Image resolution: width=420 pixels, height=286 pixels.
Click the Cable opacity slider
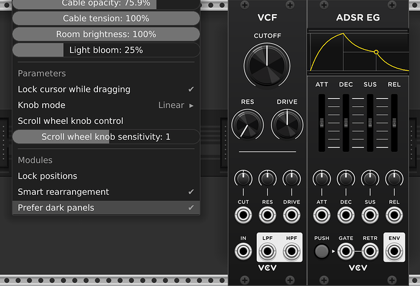coord(106,4)
